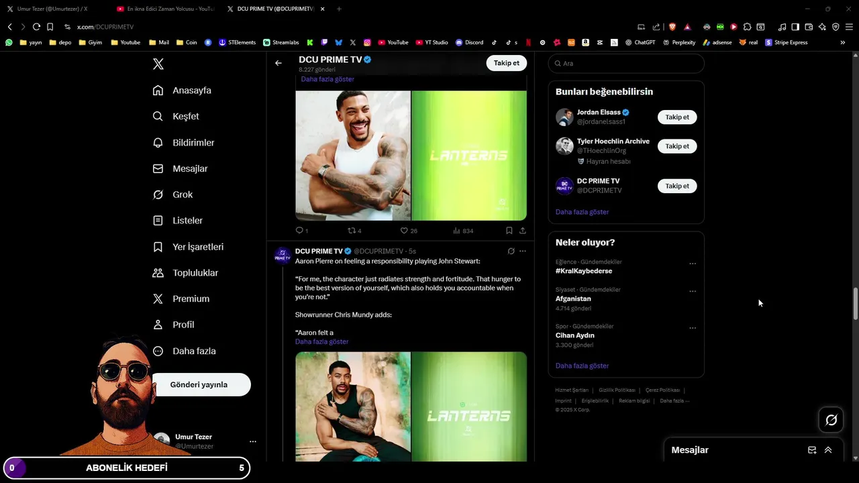859x483 pixels.
Task: Open Lanterns logo image in lower post
Action: (469, 407)
